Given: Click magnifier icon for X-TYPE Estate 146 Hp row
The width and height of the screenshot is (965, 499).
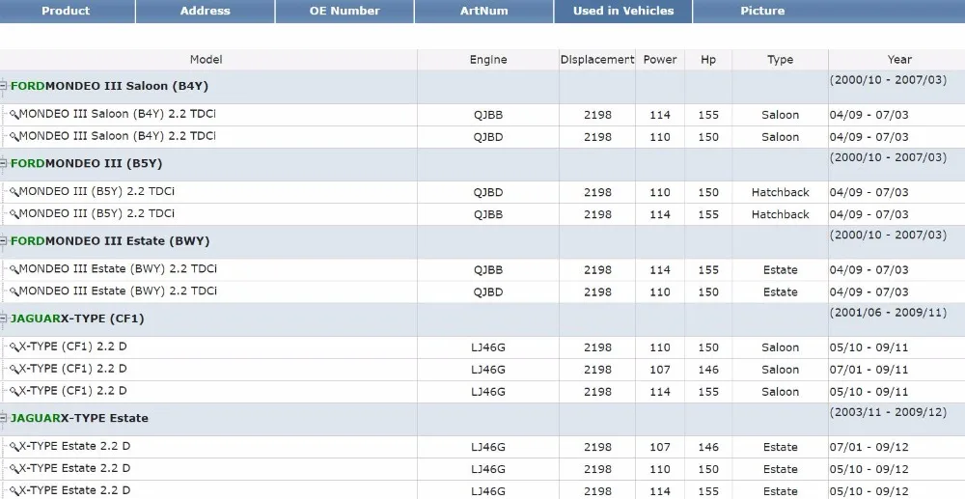Looking at the screenshot, I should point(14,447).
